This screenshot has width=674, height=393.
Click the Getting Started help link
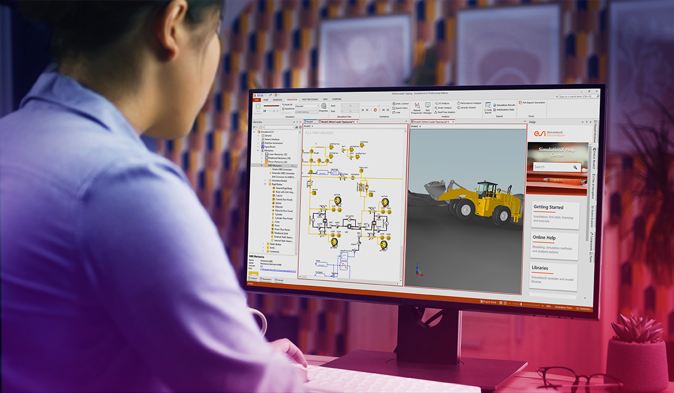[548, 207]
